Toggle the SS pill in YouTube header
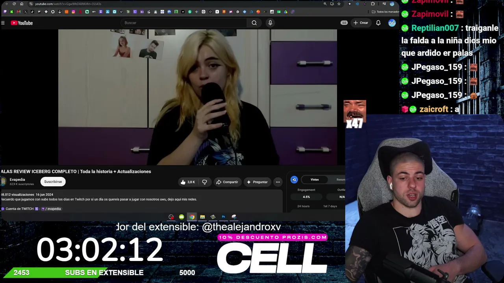The height and width of the screenshot is (283, 504). coord(344,23)
